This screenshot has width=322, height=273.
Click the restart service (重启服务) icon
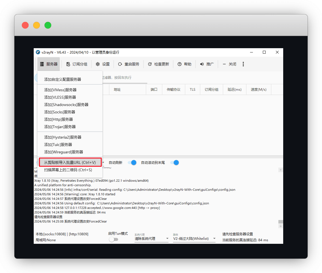coord(120,64)
